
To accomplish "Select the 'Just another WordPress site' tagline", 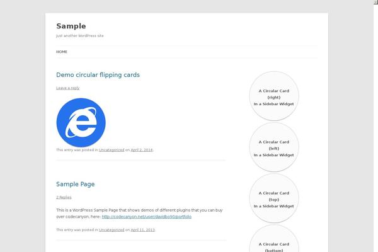I will (x=80, y=36).
